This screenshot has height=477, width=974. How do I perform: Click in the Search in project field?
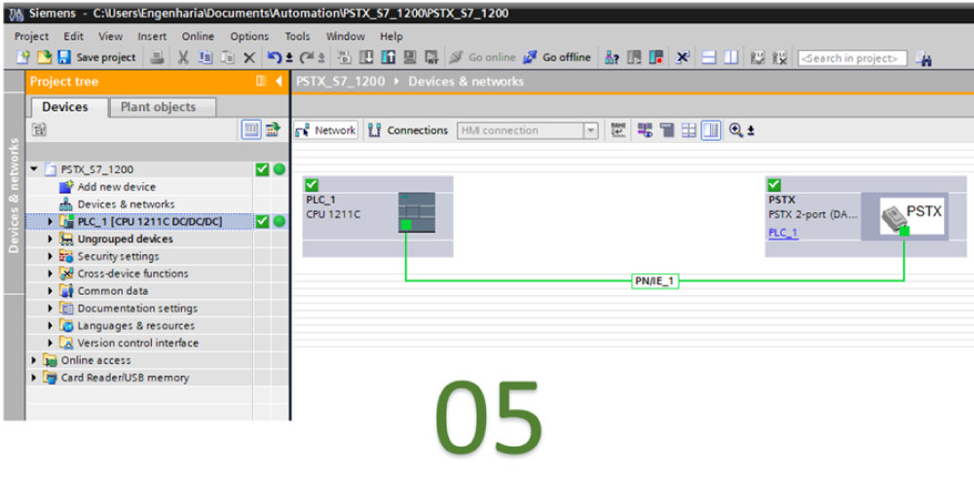pyautogui.click(x=852, y=58)
